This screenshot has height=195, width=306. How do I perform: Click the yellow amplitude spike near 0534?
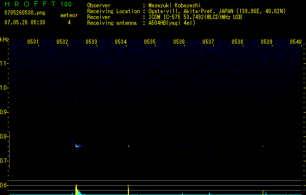[x=128, y=190]
